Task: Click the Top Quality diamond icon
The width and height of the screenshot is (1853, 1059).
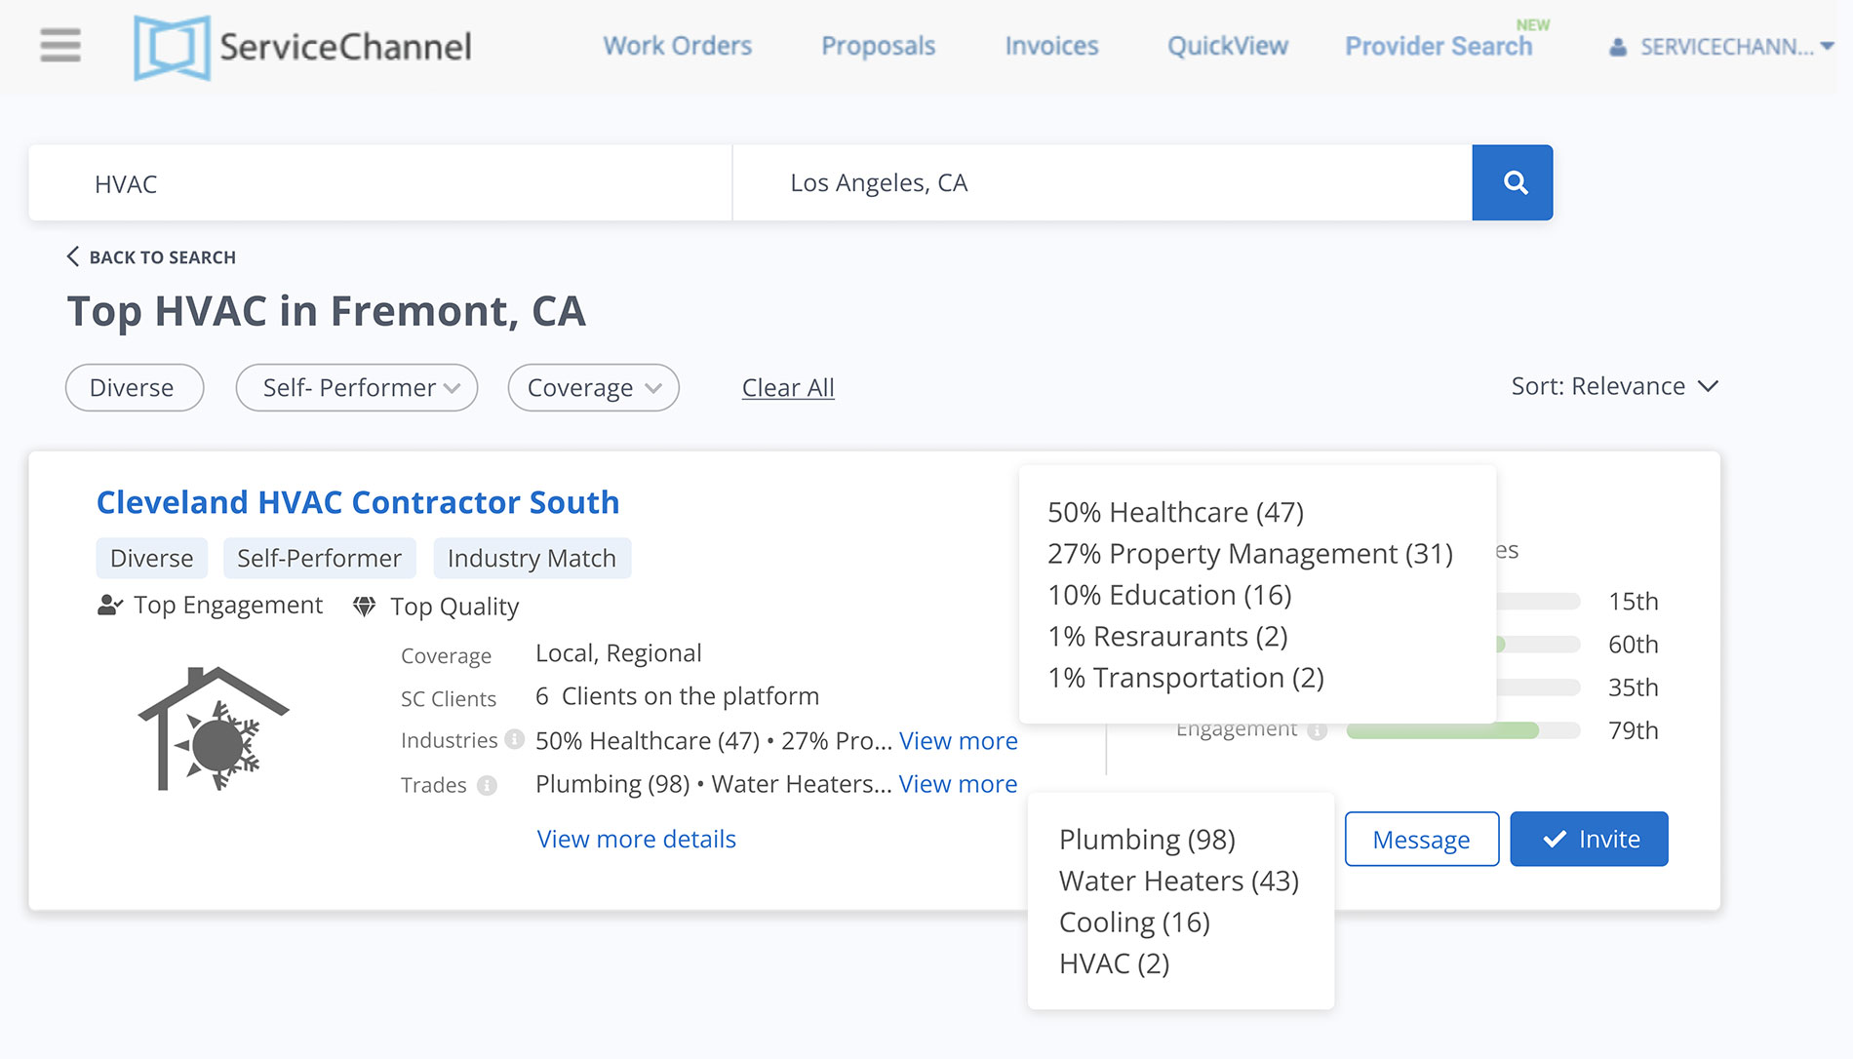Action: [x=364, y=607]
